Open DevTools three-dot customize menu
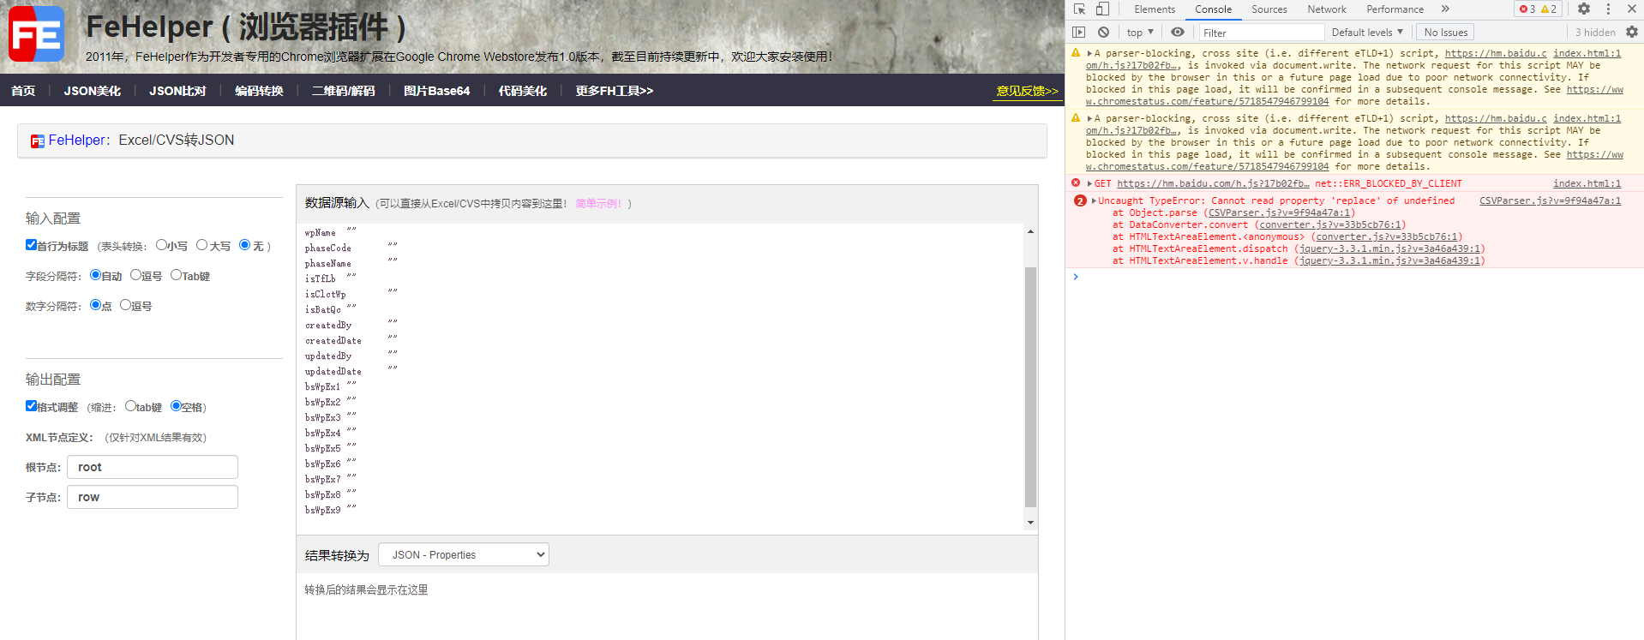 [x=1608, y=9]
